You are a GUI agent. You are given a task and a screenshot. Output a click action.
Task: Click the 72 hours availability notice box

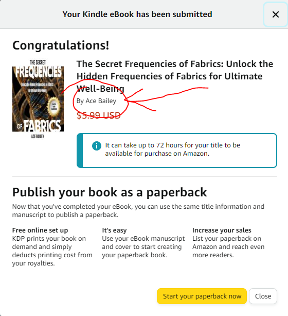pos(177,151)
